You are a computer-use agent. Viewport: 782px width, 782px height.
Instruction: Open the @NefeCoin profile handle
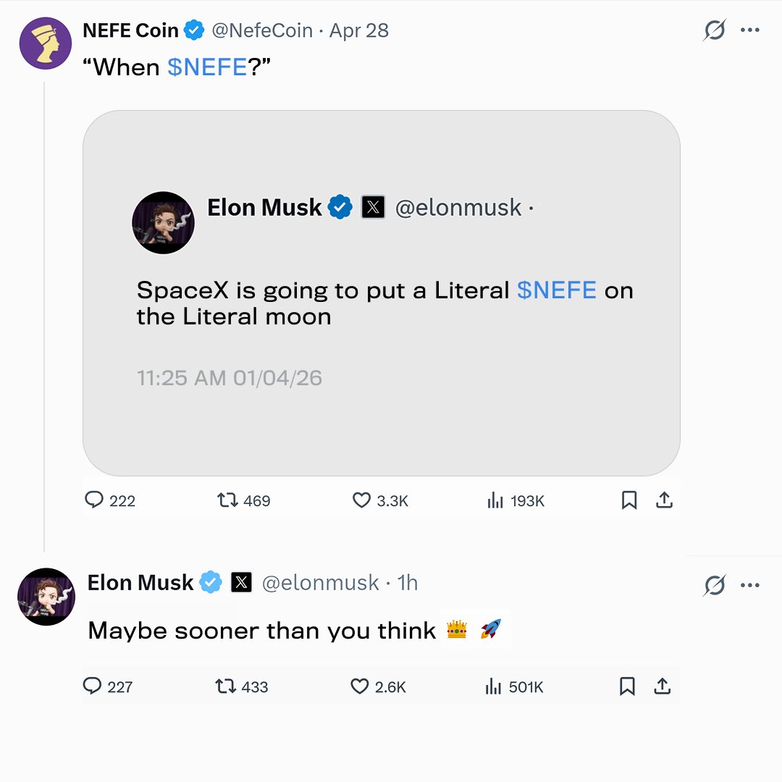[x=262, y=30]
